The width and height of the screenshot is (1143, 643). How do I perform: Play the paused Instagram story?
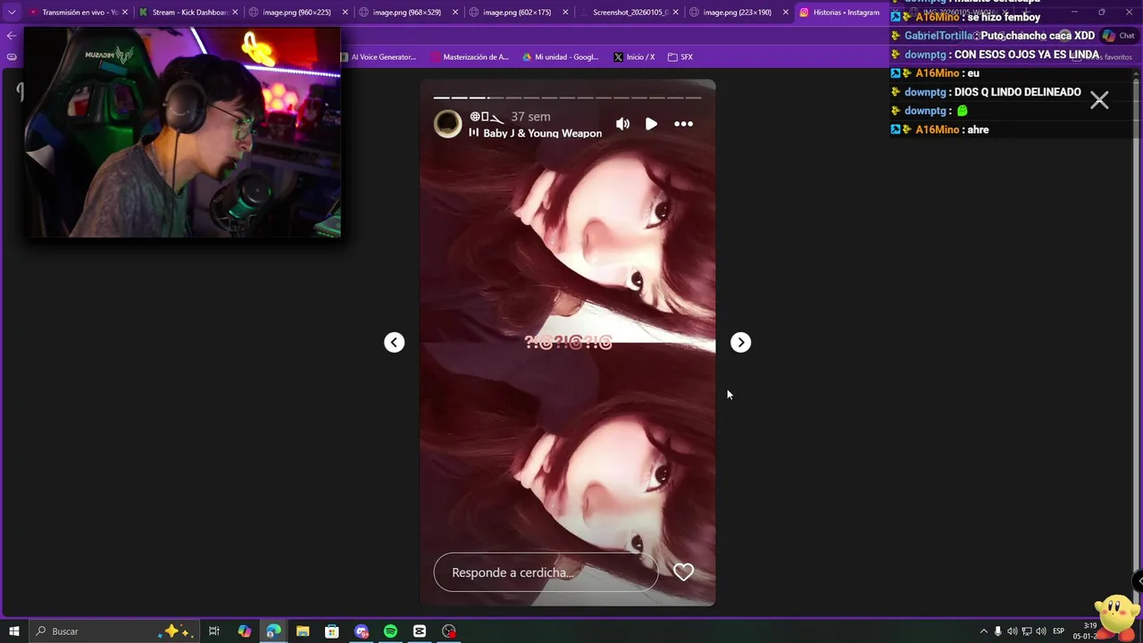point(651,124)
